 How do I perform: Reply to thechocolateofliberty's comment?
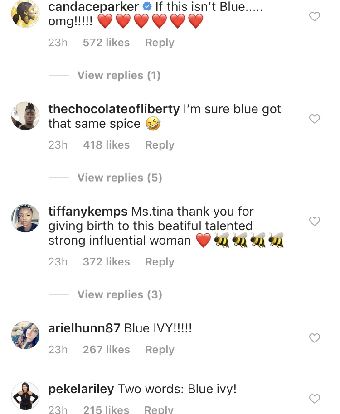click(160, 145)
